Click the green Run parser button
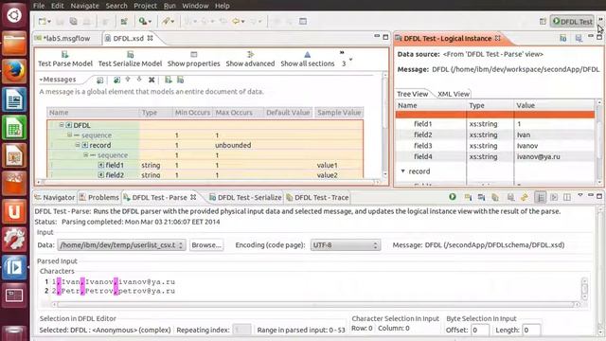The image size is (606, 341). coord(453,197)
